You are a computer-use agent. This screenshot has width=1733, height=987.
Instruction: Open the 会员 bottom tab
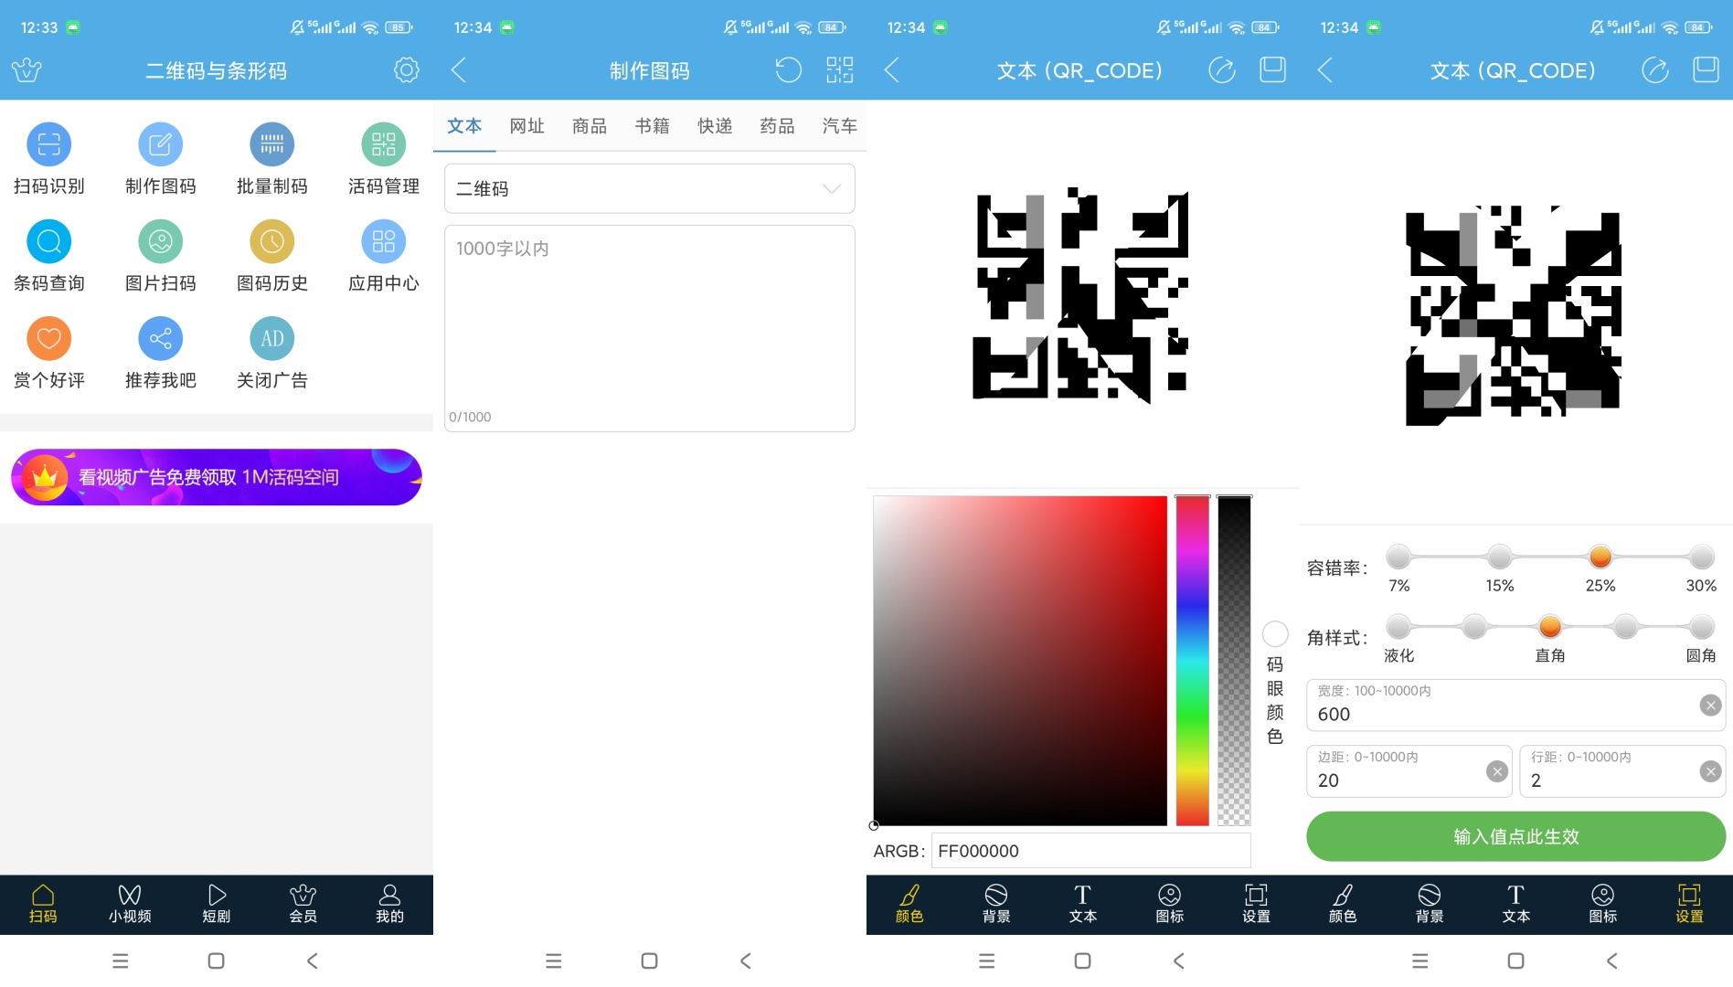coord(303,904)
